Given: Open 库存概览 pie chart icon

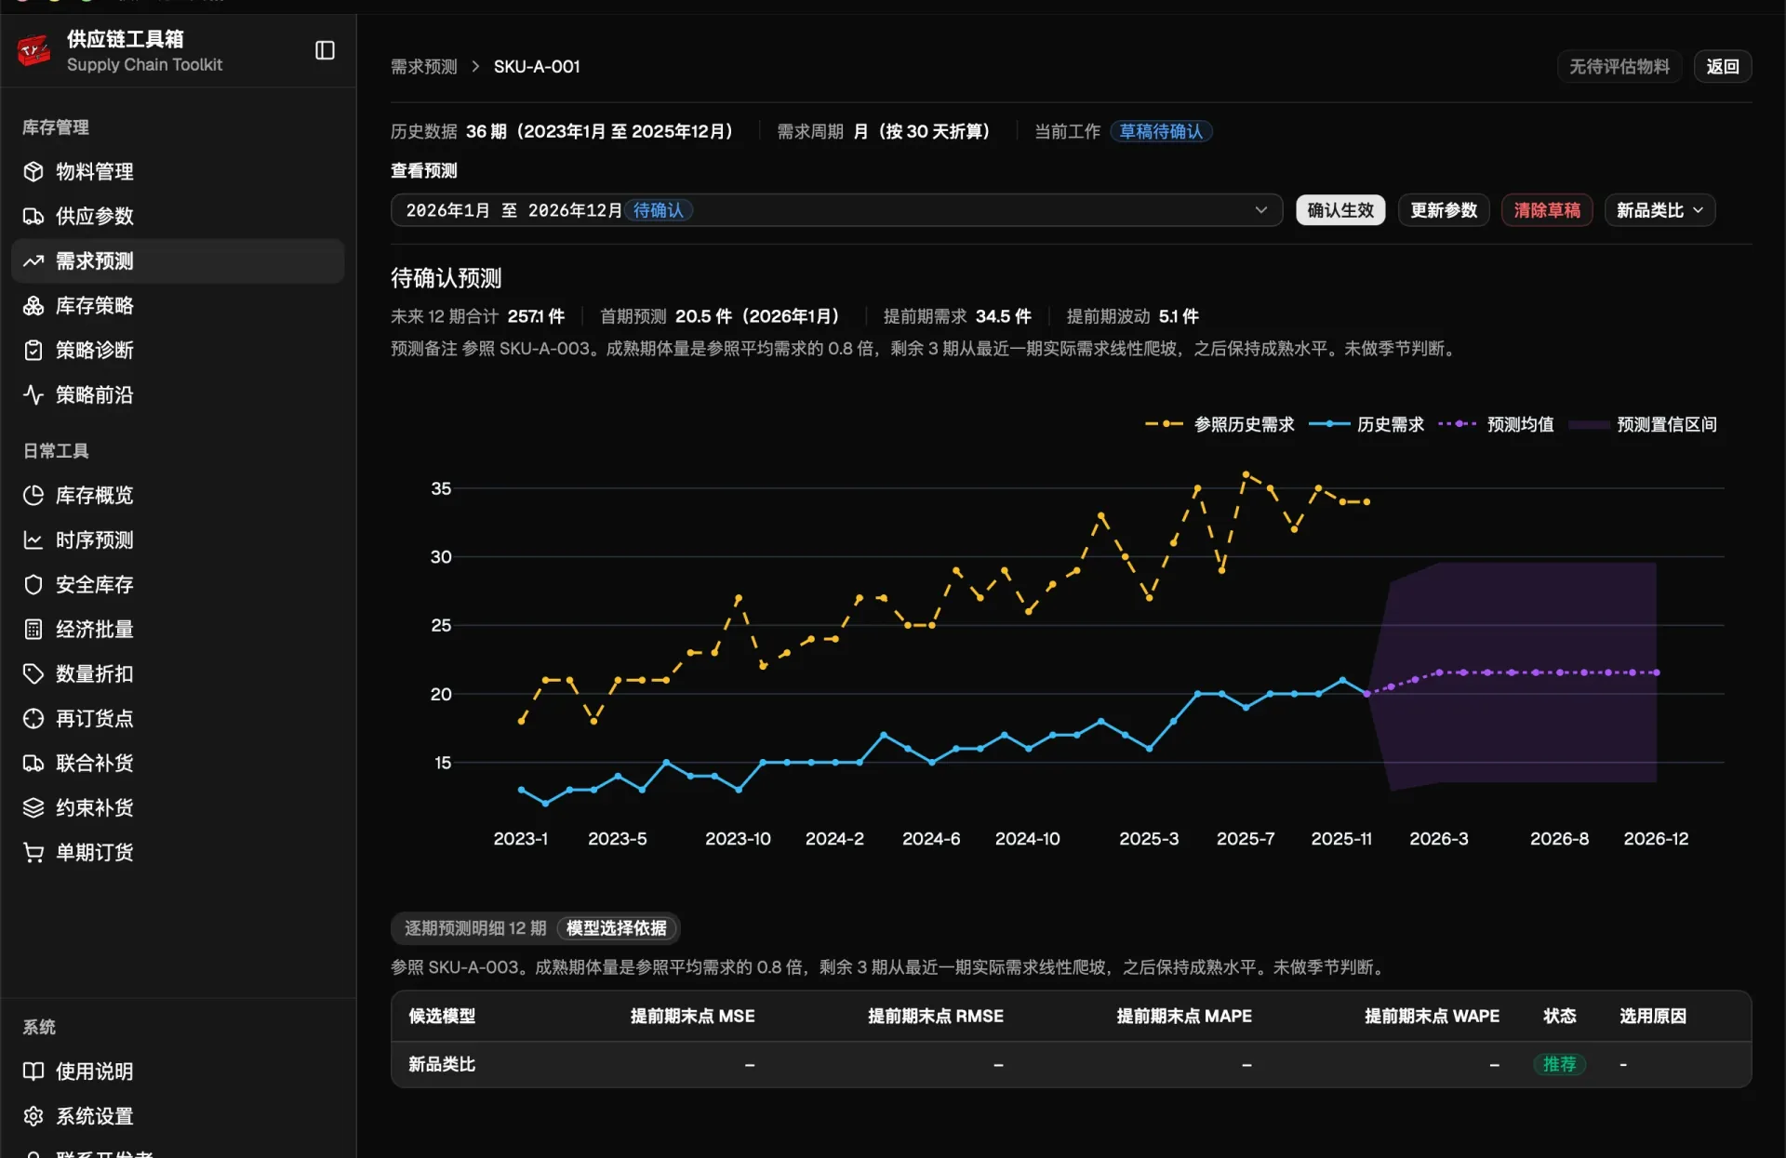Looking at the screenshot, I should point(33,495).
